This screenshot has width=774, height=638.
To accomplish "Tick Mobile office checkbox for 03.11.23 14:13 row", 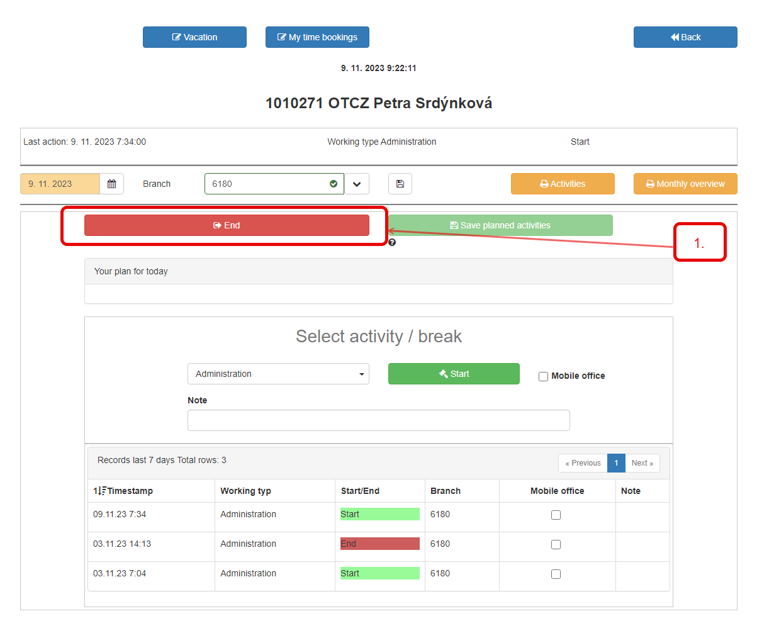I will coord(556,544).
